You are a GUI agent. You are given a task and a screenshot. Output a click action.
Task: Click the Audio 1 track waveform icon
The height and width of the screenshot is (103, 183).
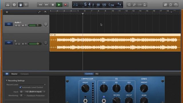pyautogui.click(x=9, y=24)
